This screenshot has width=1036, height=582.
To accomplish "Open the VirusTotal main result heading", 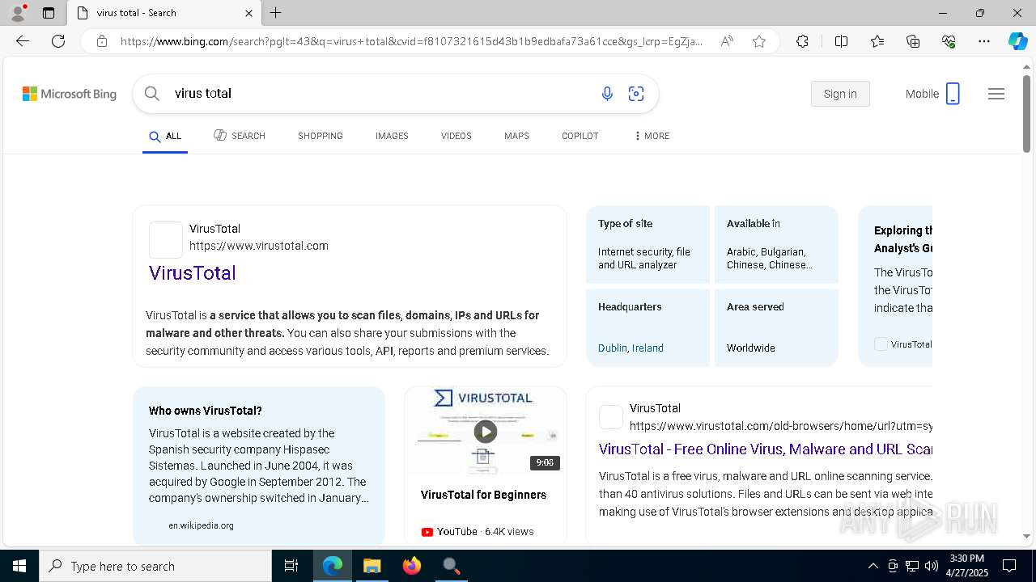I will [193, 273].
